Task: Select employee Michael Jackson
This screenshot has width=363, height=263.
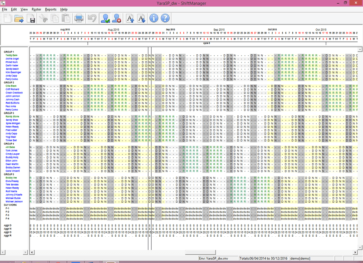Action: [15, 201]
